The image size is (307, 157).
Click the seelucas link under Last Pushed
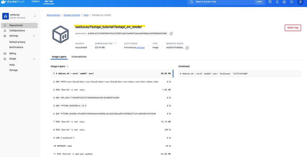[141, 47]
